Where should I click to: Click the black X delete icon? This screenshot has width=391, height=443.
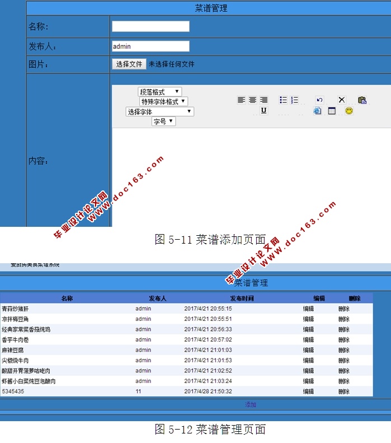(x=342, y=100)
